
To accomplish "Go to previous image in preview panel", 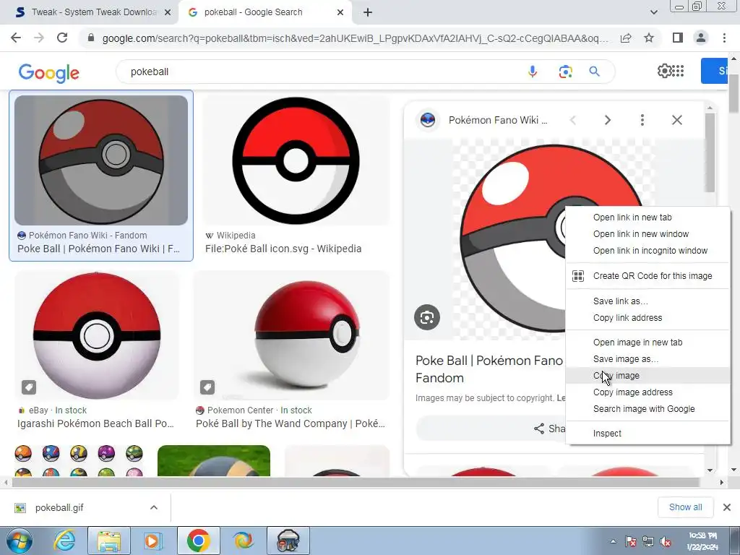I will click(573, 121).
